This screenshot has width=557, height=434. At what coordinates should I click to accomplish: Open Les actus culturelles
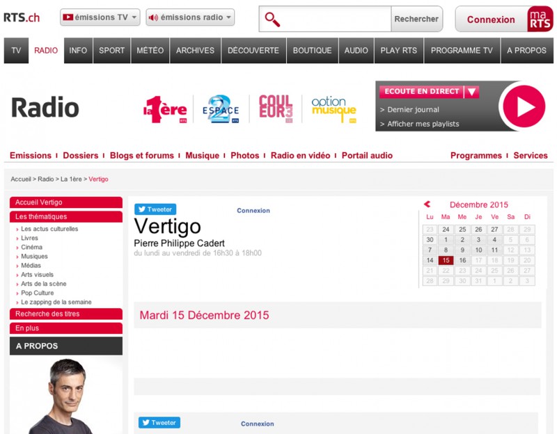click(49, 229)
